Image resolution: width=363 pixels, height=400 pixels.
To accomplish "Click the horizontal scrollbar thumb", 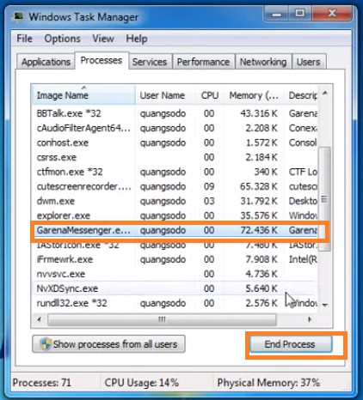I will [x=162, y=319].
